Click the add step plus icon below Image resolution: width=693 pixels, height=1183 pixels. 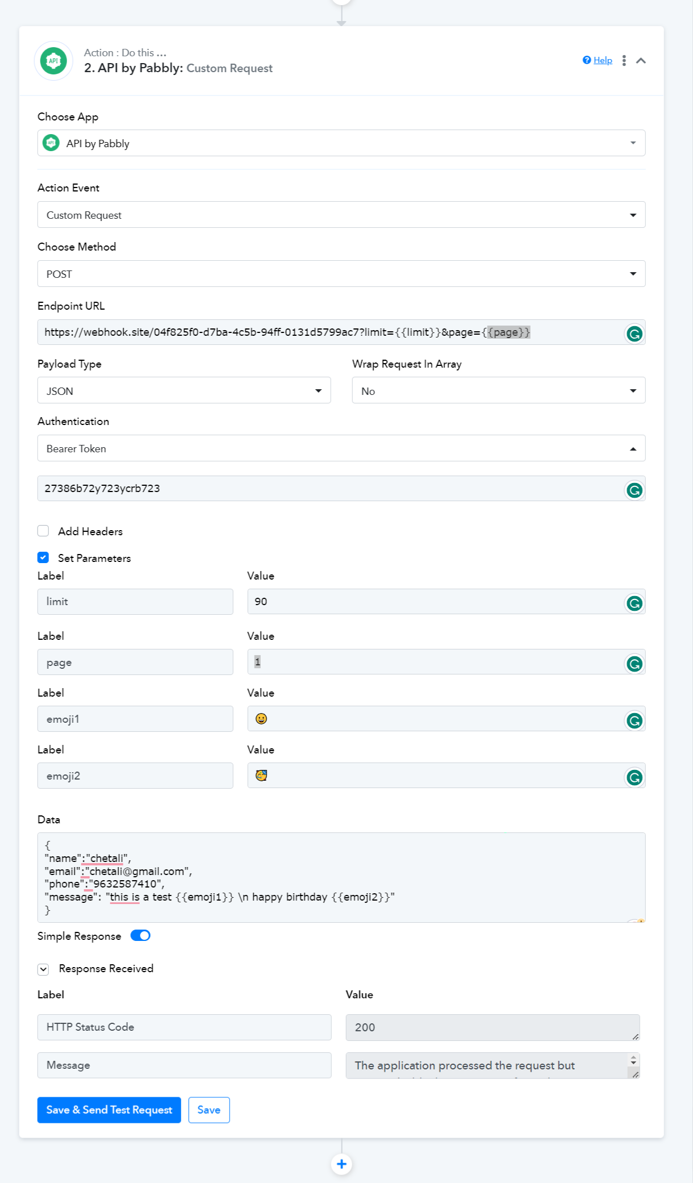point(341,1164)
